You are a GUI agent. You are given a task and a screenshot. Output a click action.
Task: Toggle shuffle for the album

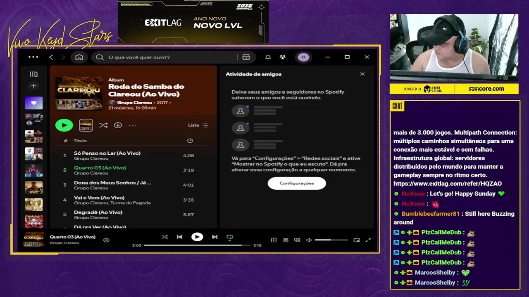[x=103, y=125]
